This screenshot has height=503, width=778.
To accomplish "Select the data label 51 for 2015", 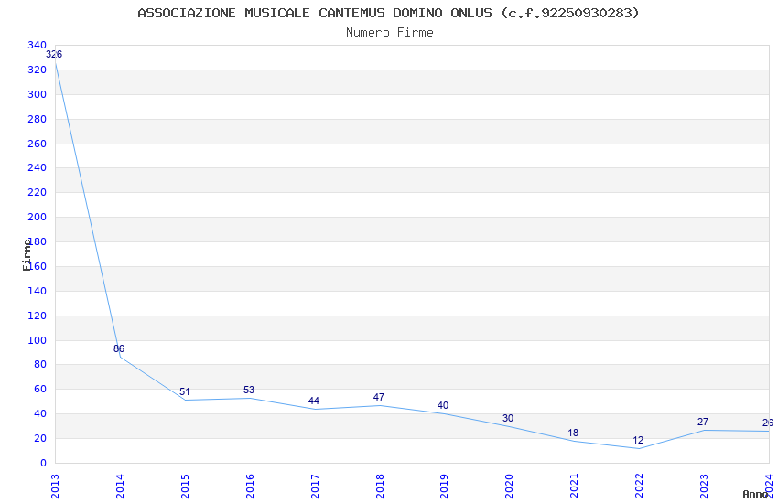I will tap(184, 392).
